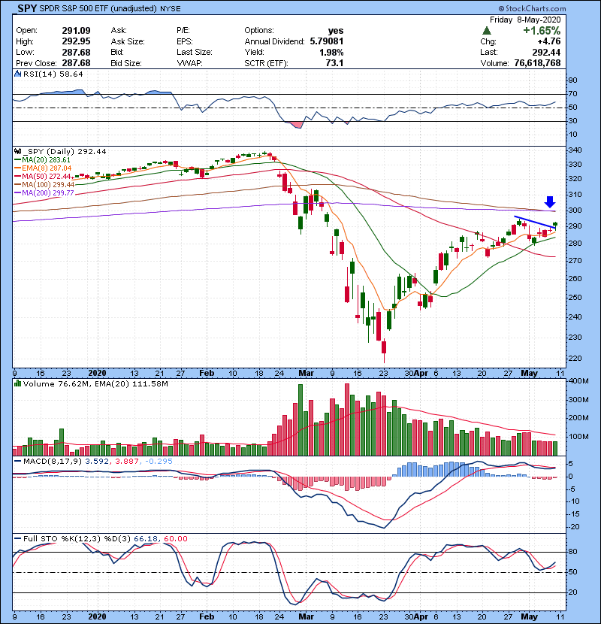Click the Prev Close value 287.68
The height and width of the screenshot is (624, 601).
(x=76, y=63)
